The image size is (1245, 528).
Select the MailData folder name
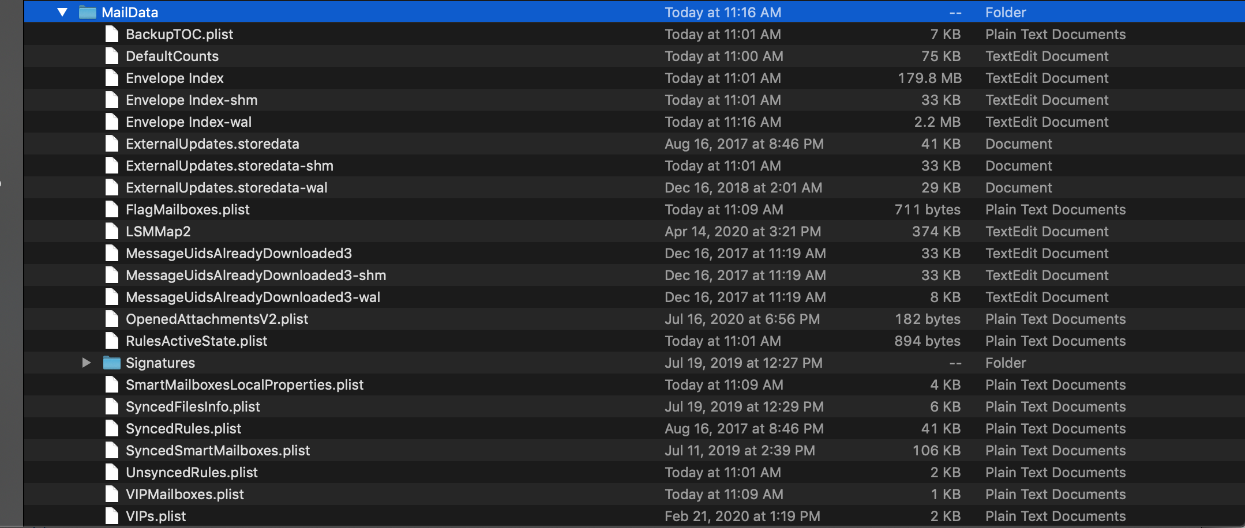130,12
